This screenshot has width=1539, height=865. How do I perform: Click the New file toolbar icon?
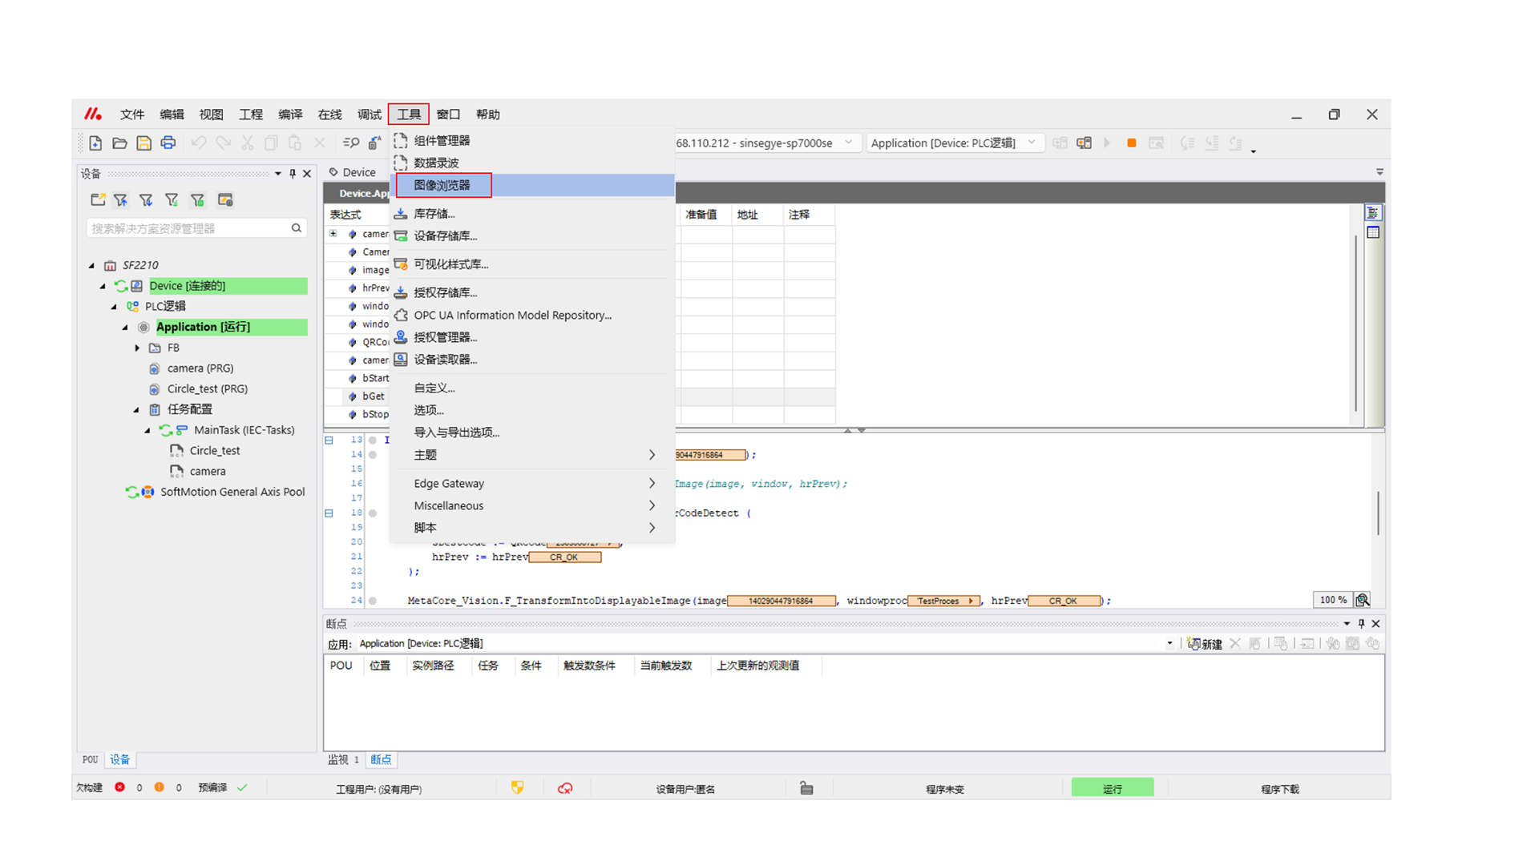click(95, 143)
